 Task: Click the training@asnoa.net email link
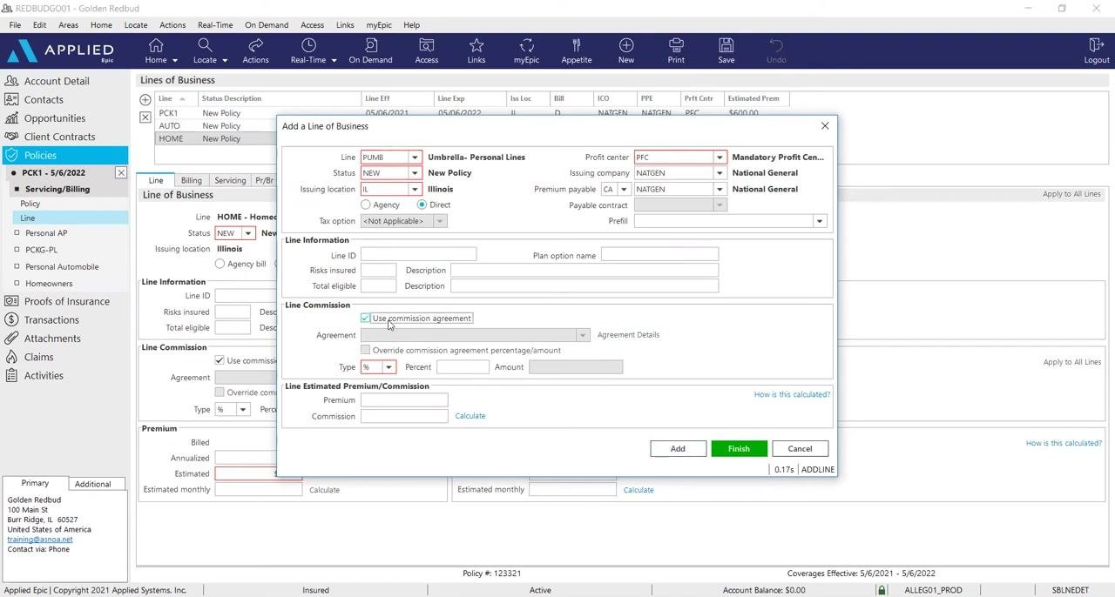click(40, 540)
